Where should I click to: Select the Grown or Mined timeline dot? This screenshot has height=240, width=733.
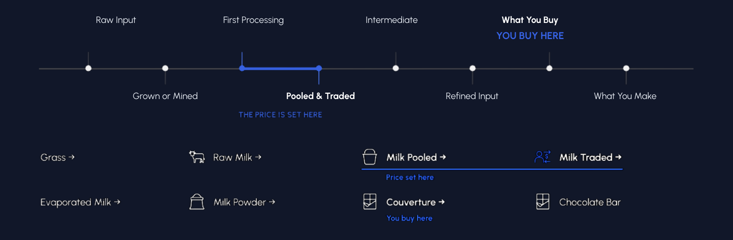point(165,68)
